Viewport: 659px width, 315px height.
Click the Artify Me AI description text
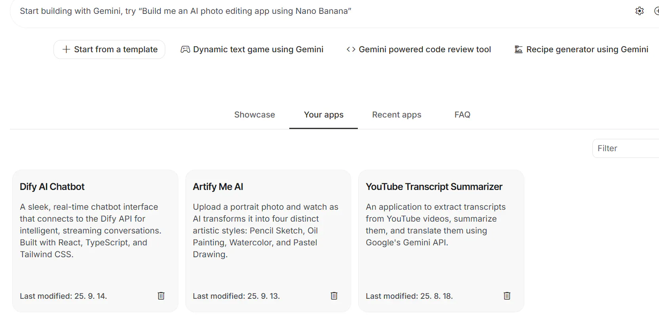[x=266, y=230]
